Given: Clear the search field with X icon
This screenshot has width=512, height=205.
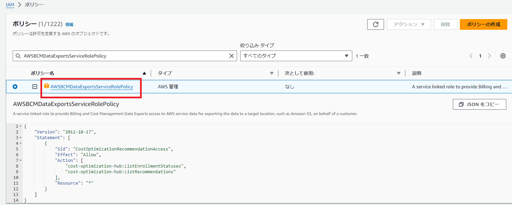Looking at the screenshot, I should (x=231, y=56).
